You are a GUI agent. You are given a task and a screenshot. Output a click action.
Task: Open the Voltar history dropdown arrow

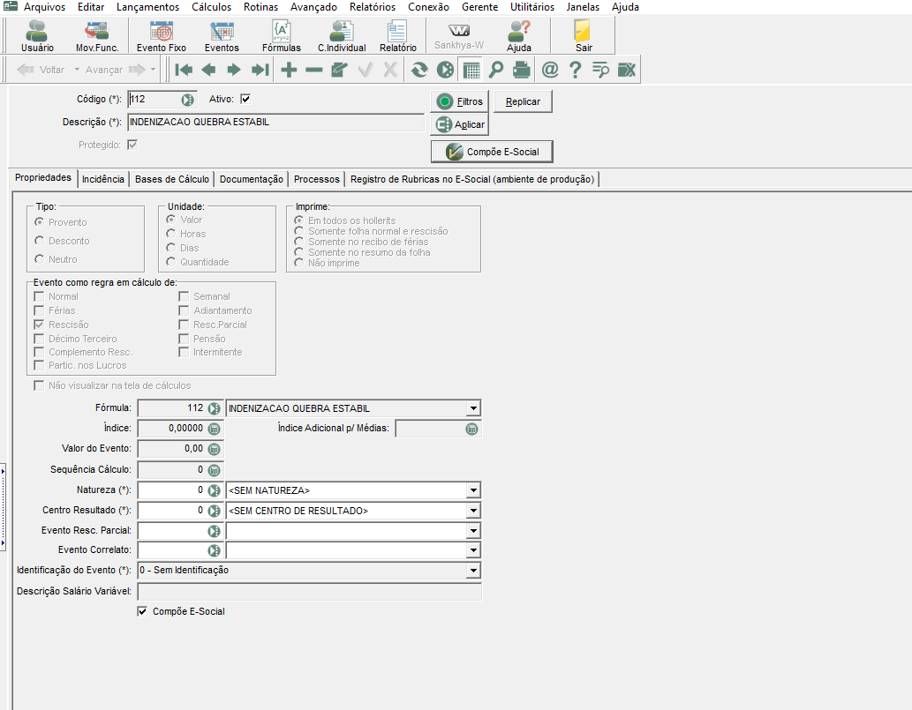(x=77, y=70)
